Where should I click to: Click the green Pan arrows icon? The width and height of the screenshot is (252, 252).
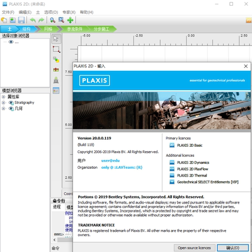coord(70,20)
